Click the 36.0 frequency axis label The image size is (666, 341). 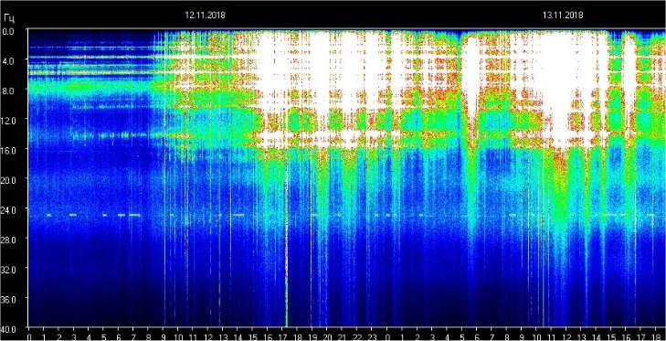point(8,299)
